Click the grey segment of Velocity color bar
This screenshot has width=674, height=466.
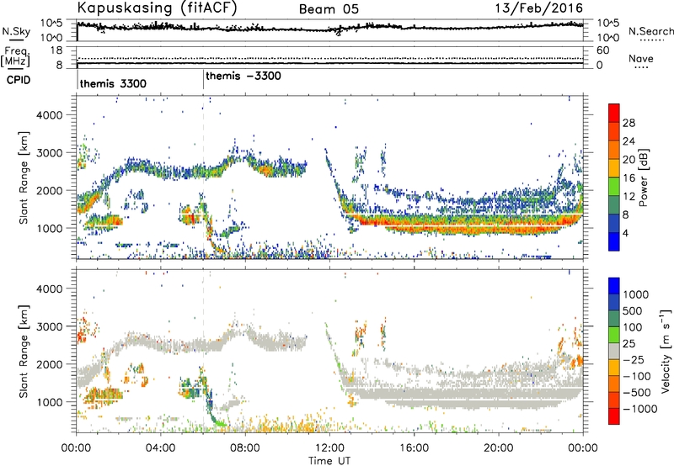point(614,351)
